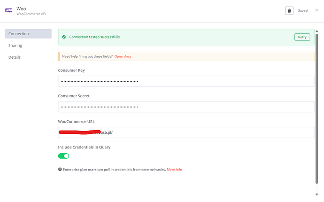This screenshot has height=202, width=324.
Task: Close the credential dialog with X
Action: click(x=316, y=10)
